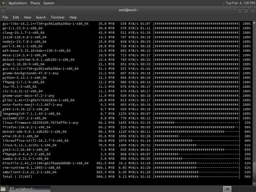Click the text icu-75.1-2-x86_64
The width and height of the screenshot is (256, 192).
19,87
